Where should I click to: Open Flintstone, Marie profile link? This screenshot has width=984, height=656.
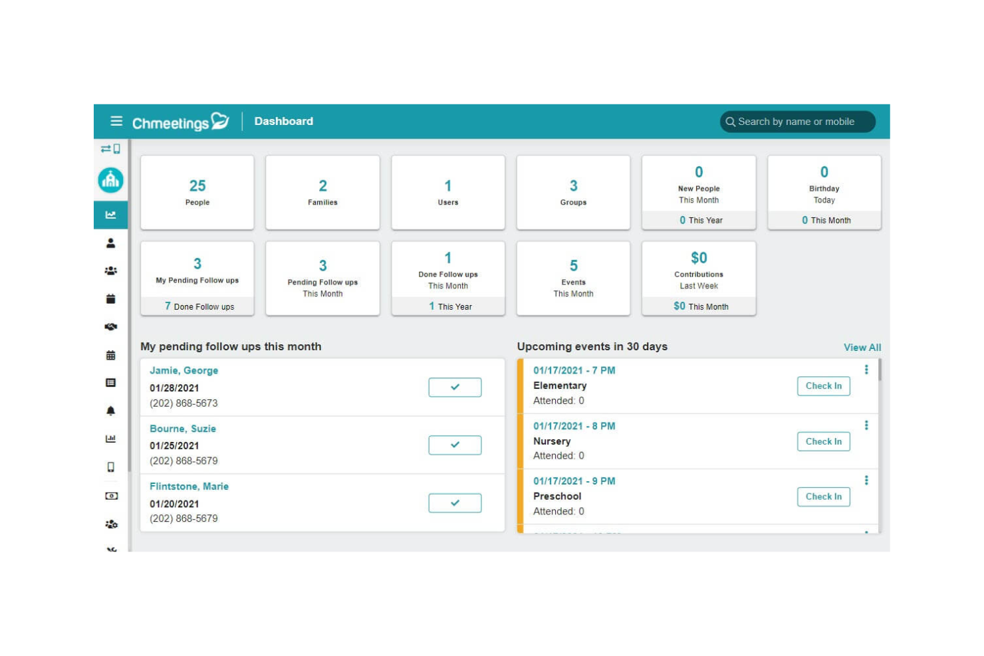[189, 487]
